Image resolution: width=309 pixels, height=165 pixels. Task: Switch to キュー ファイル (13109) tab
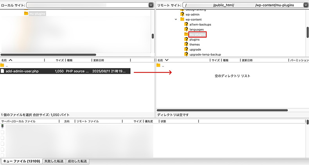[x=22, y=161]
